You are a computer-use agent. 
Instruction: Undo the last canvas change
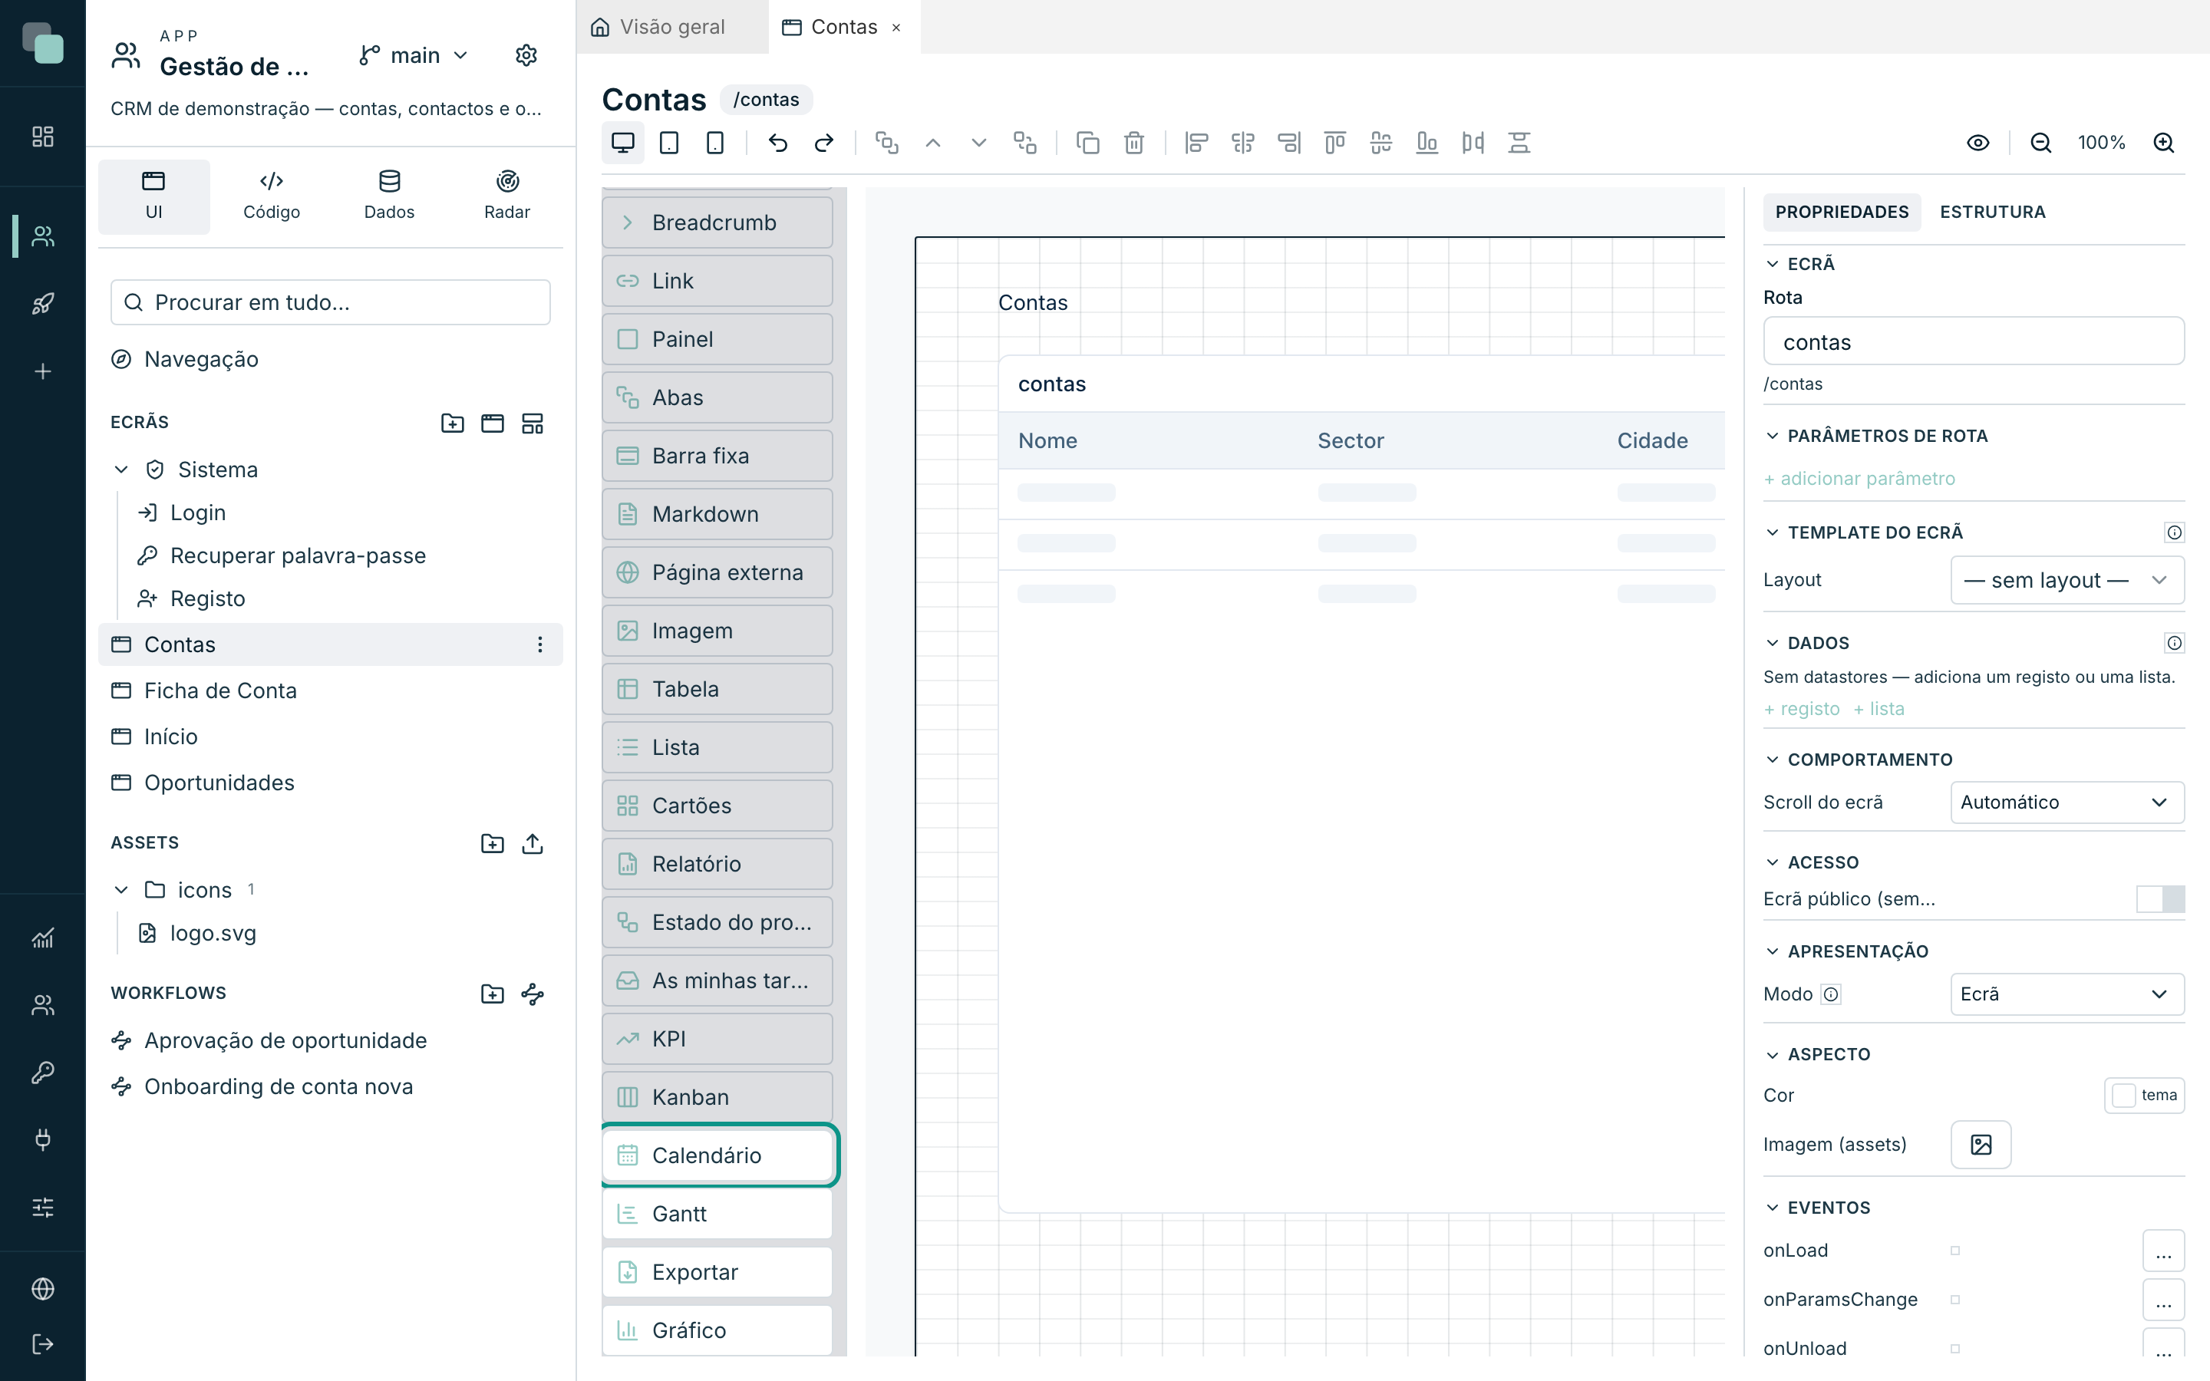778,143
